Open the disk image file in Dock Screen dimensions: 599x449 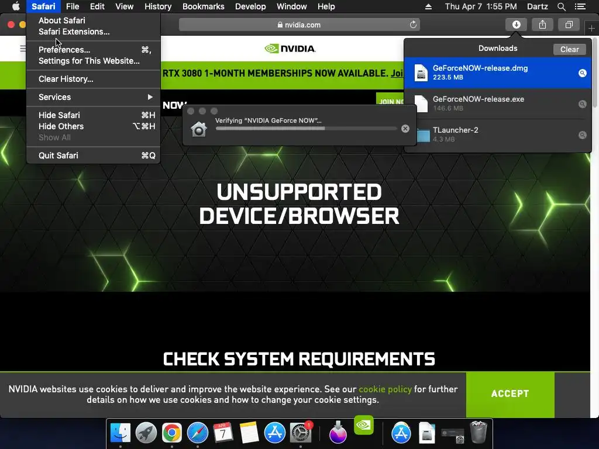pyautogui.click(x=426, y=433)
